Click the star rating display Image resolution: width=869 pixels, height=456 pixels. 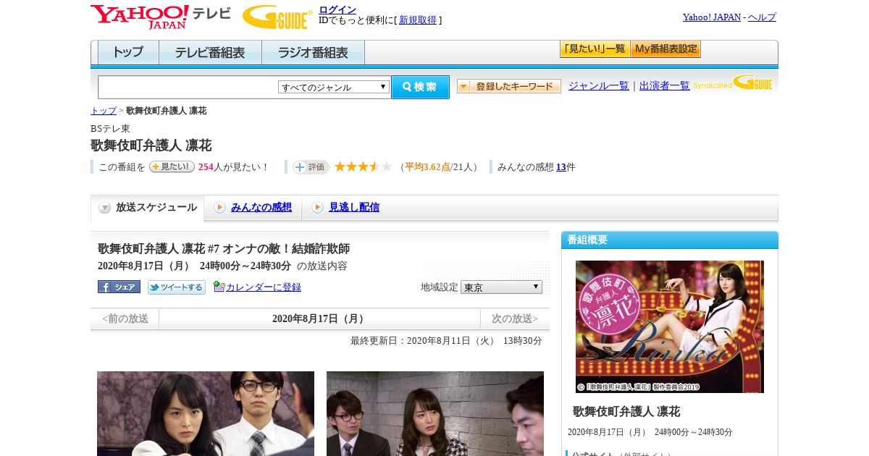pyautogui.click(x=363, y=166)
